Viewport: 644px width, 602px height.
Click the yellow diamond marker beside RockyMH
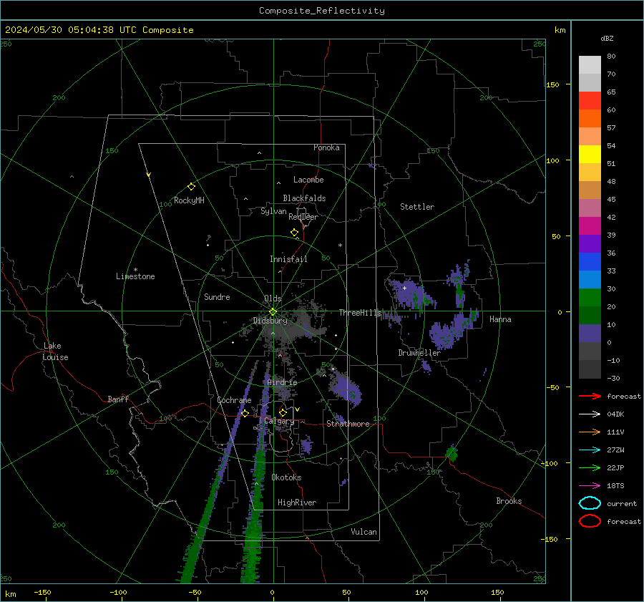191,187
